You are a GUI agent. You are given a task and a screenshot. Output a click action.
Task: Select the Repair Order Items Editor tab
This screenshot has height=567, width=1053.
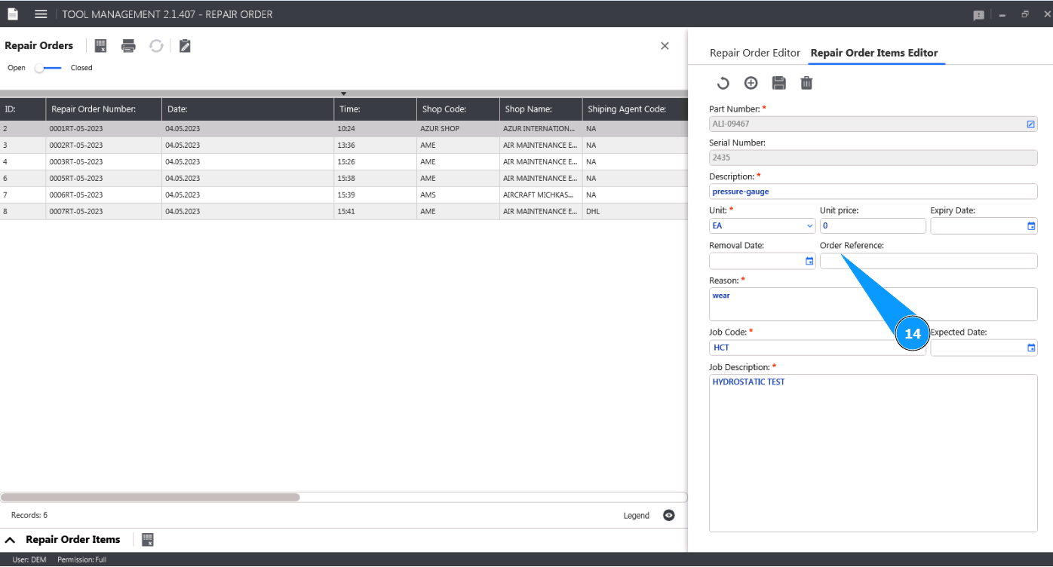tap(873, 53)
